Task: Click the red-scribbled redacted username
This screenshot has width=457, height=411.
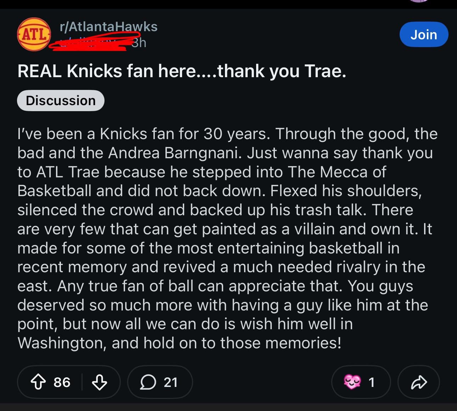Action: pyautogui.click(x=92, y=43)
